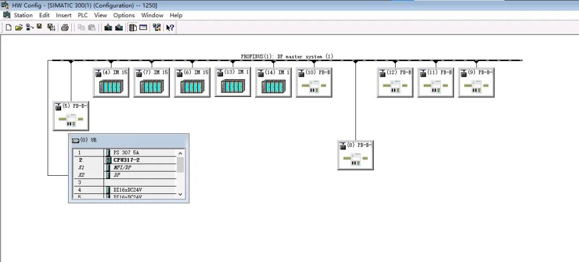The image size is (579, 262).
Task: Select empty slot 3 in rack
Action: 125,183
